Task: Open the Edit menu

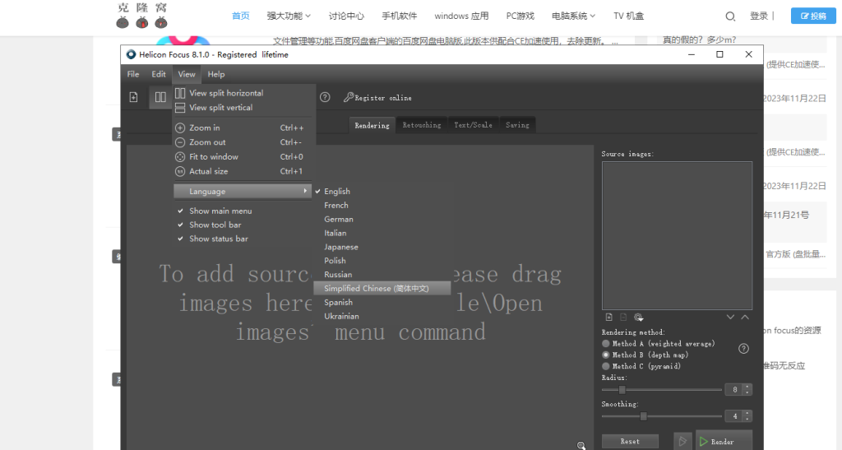Action: (159, 74)
